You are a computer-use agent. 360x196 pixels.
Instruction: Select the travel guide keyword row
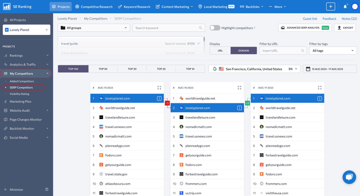tap(131, 44)
